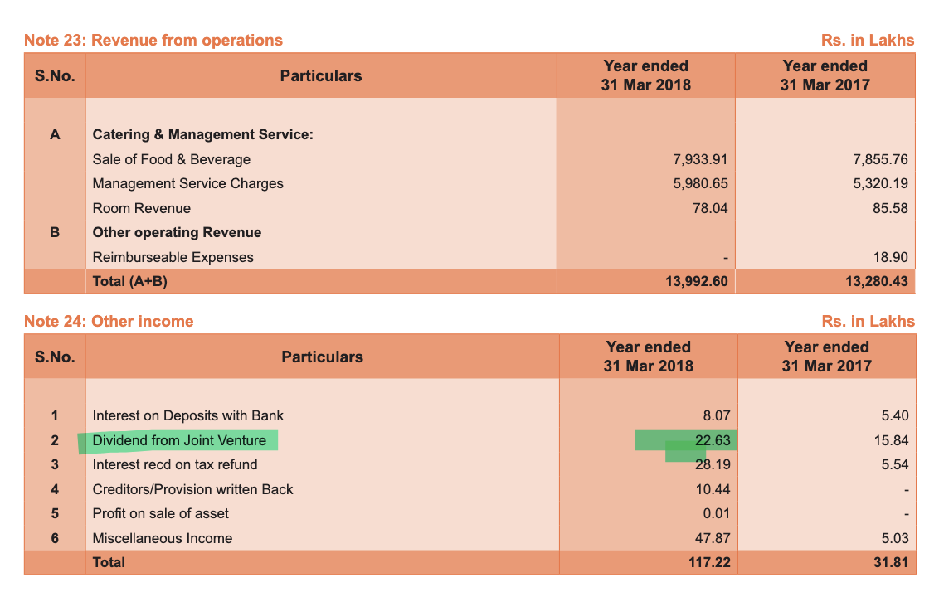Click the 7,933.91 food and beverage amount
939x597 pixels.
(700, 159)
